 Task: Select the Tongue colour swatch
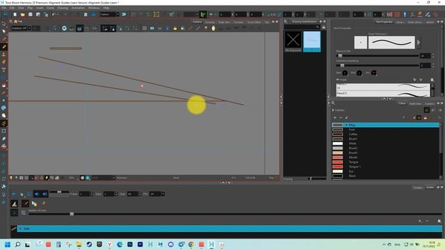[x=338, y=162]
